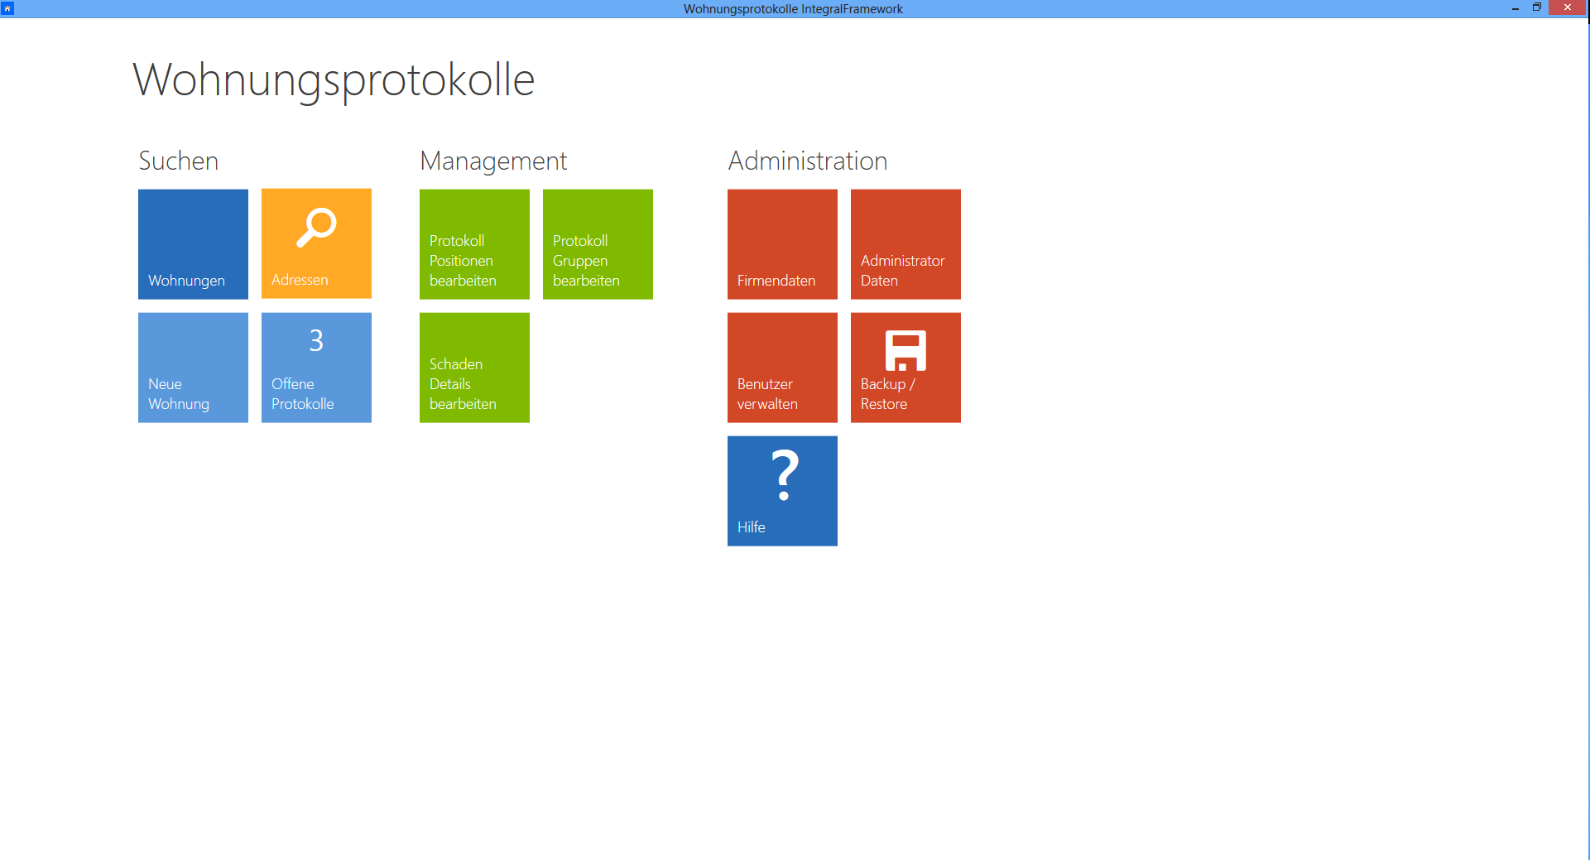Viewport: 1590px width, 861px height.
Task: Minimize the Wohnungsprotokolle window
Action: click(1516, 8)
